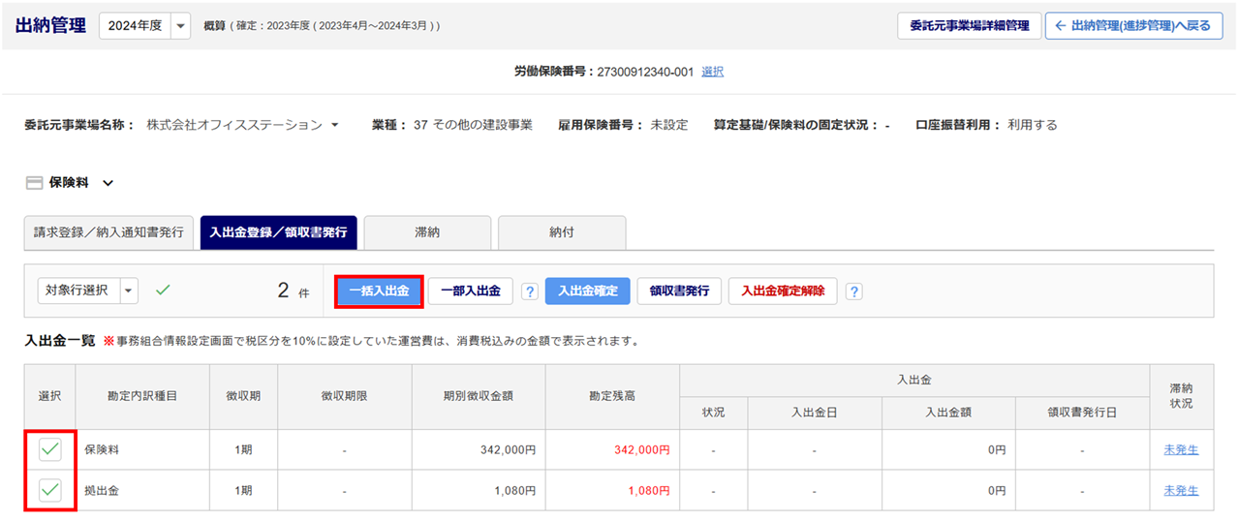The width and height of the screenshot is (1238, 521).
Task: Switch to 請求登録／納入通知書発行 tab
Action: 109,232
